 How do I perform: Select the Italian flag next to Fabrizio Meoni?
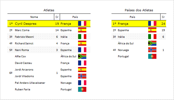[x=82, y=37]
